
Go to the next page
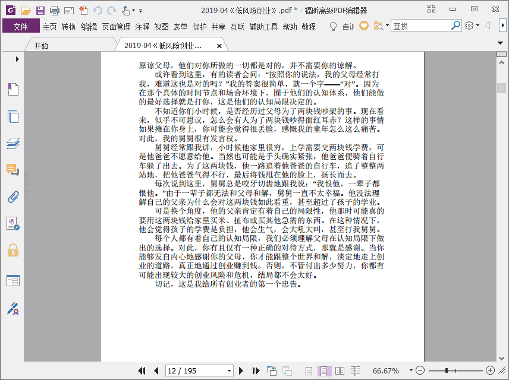[241, 370]
